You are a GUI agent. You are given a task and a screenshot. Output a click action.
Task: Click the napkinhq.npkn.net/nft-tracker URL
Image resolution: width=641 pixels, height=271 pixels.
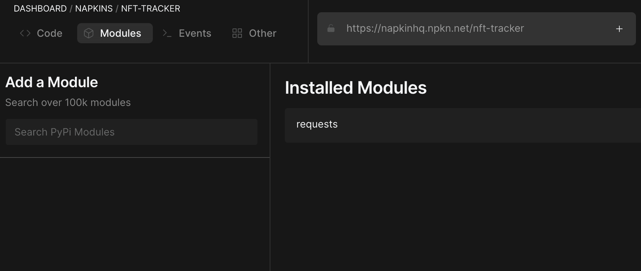(435, 28)
